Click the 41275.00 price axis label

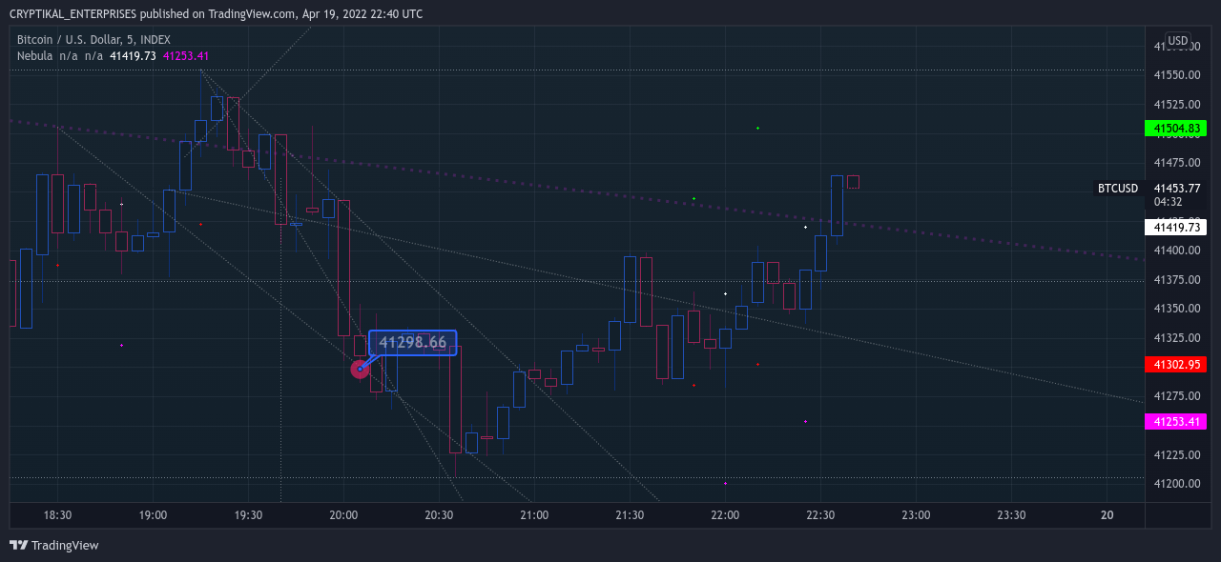(1177, 396)
